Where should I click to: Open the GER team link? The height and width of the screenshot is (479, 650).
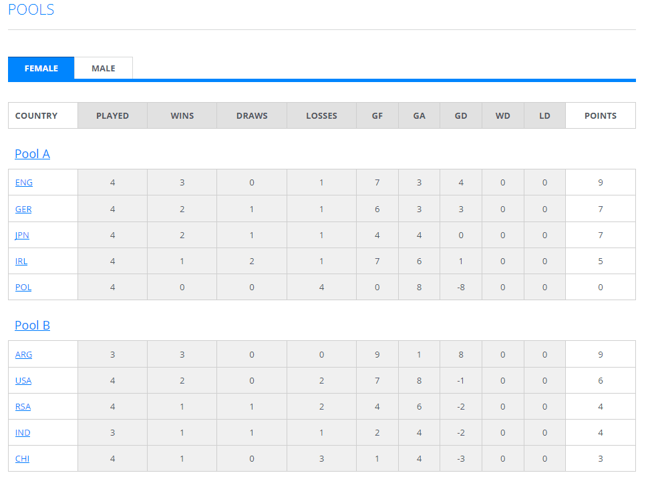coord(23,209)
